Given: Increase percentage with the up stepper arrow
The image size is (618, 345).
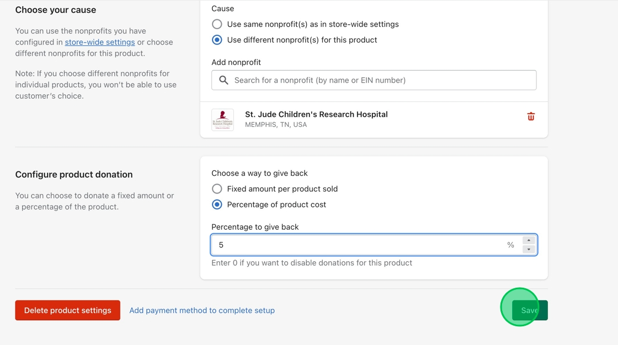Looking at the screenshot, I should [x=529, y=240].
